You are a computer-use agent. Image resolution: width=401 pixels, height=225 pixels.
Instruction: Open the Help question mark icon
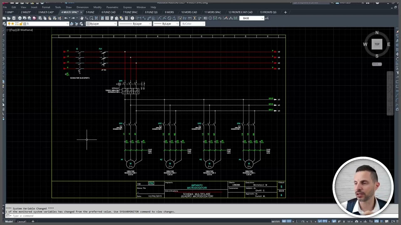point(132,18)
